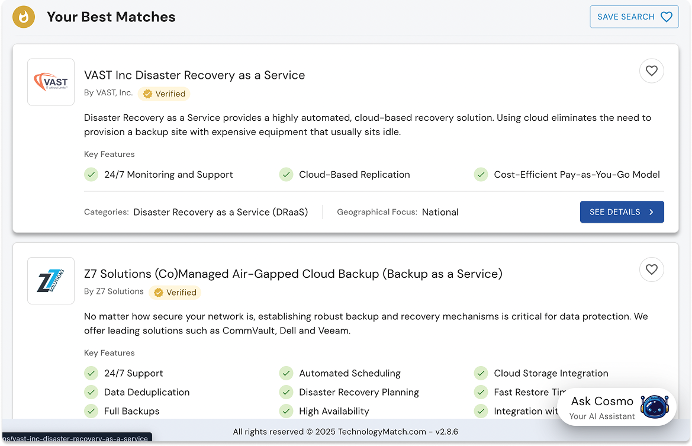This screenshot has width=692, height=446.
Task: Click the Automated Scheduling feature text
Action: coord(349,373)
